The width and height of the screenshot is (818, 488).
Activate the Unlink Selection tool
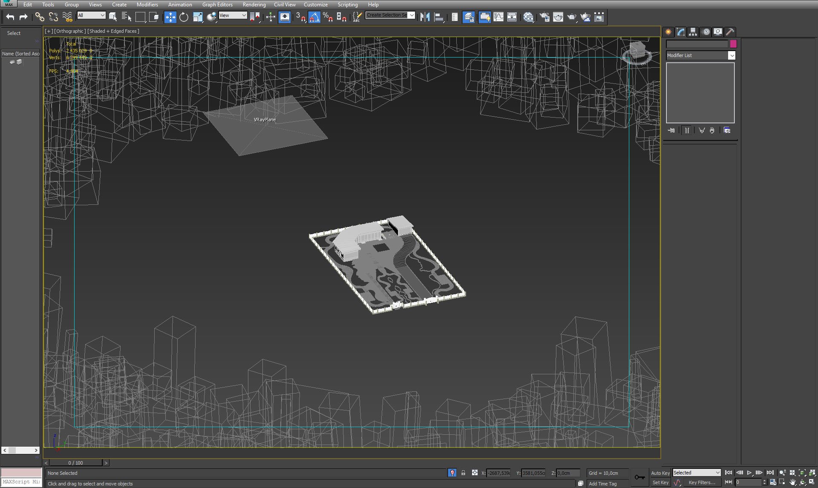click(53, 17)
